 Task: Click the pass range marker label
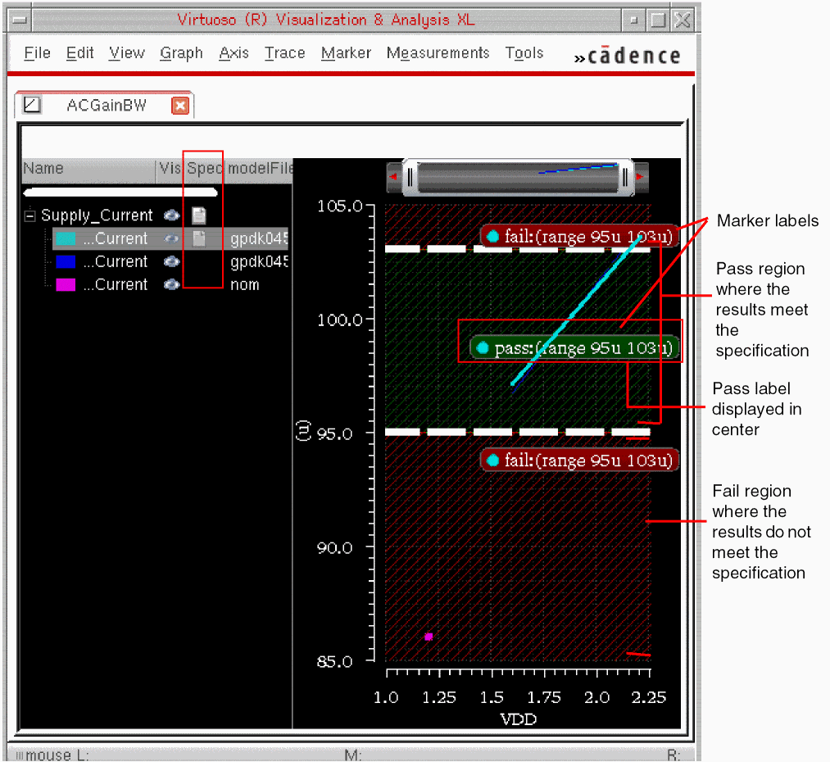coord(574,348)
